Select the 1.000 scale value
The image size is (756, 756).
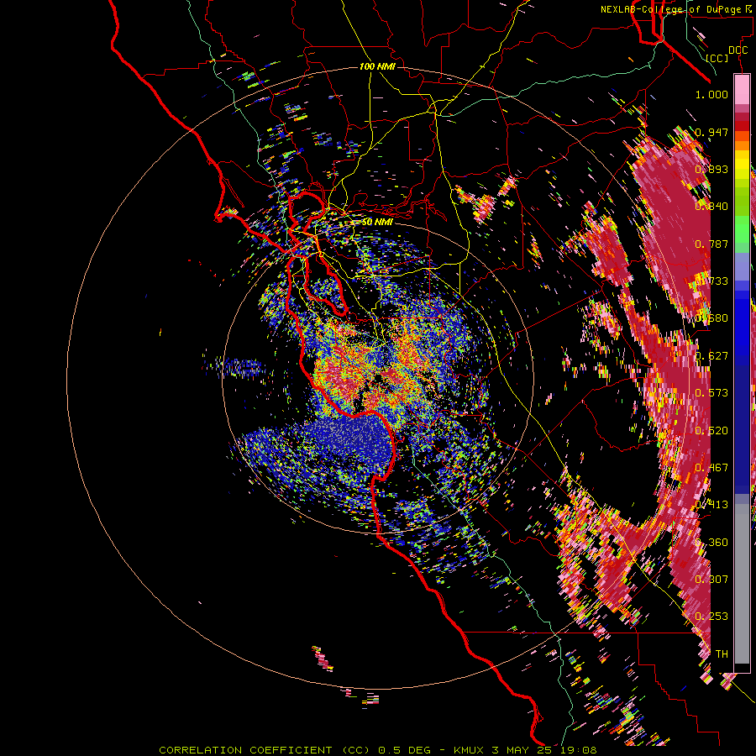[x=711, y=94]
